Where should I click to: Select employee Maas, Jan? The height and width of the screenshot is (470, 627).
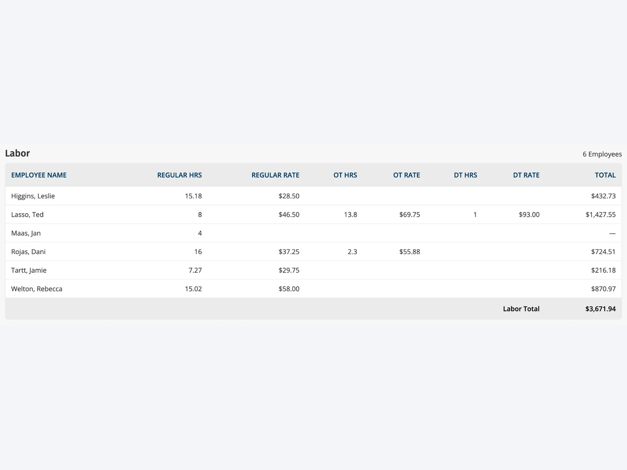pos(26,233)
